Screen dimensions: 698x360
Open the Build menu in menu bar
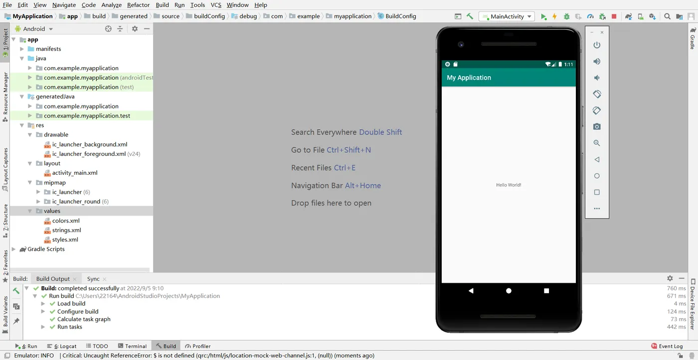(162, 5)
